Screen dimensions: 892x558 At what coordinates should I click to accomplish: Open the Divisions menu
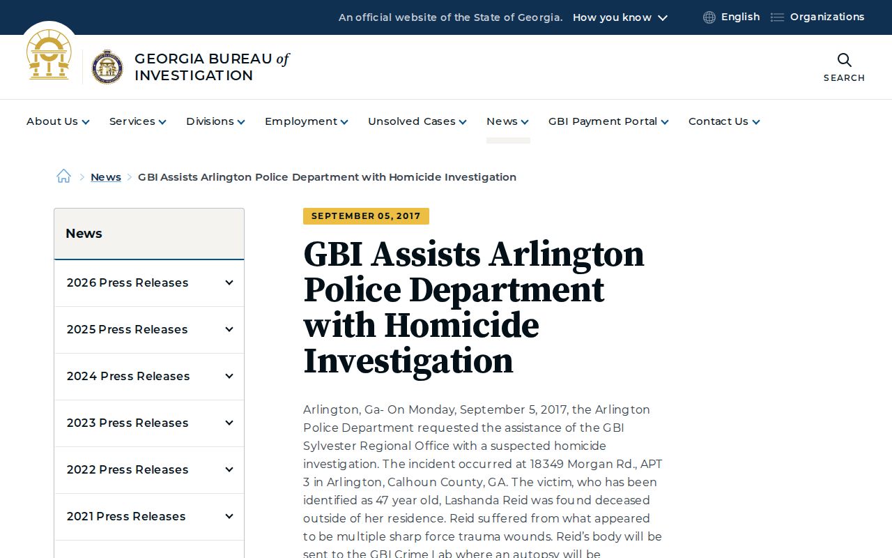tap(215, 121)
